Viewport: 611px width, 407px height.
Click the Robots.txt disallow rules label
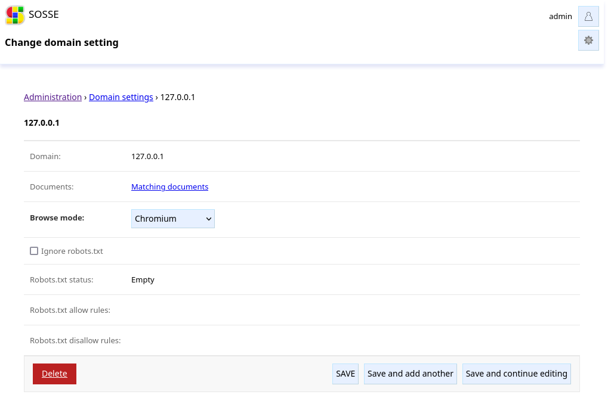75,340
